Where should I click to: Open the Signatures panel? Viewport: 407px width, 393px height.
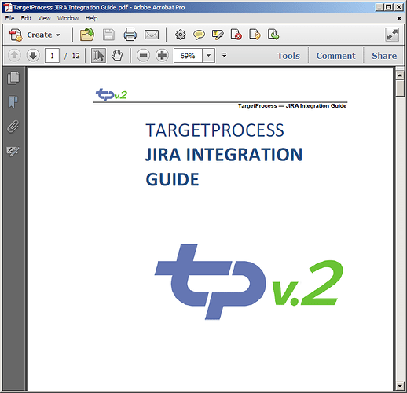13,151
